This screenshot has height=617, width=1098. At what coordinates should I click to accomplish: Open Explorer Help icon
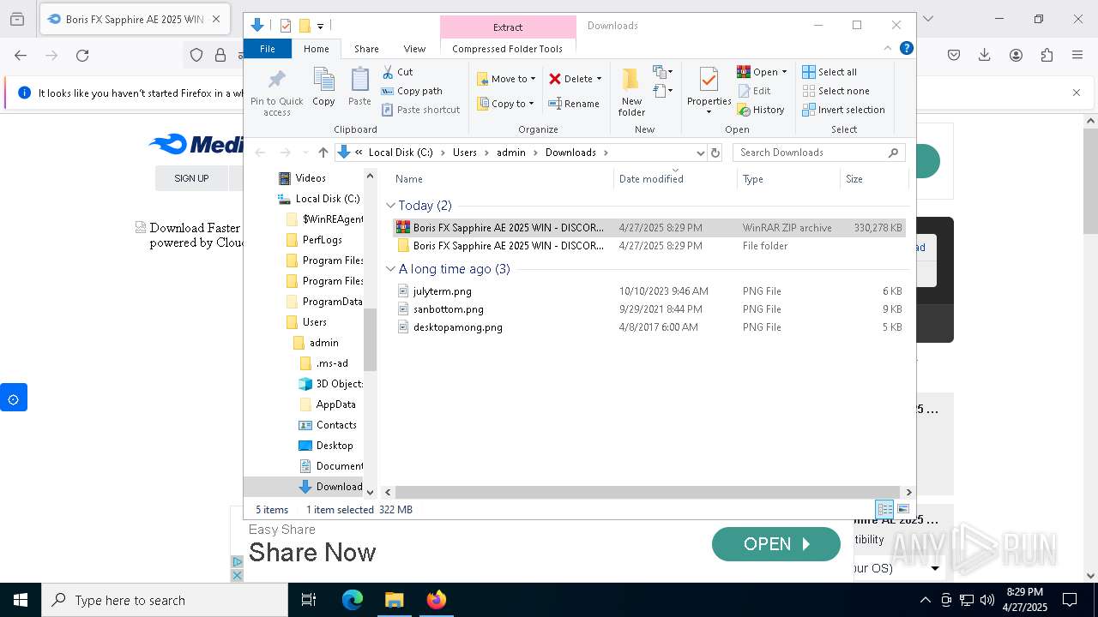point(906,48)
